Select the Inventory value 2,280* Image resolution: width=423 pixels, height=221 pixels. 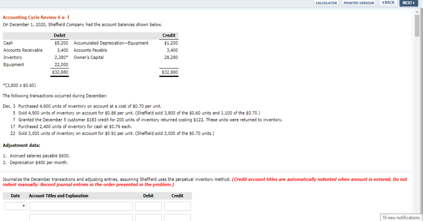point(61,57)
